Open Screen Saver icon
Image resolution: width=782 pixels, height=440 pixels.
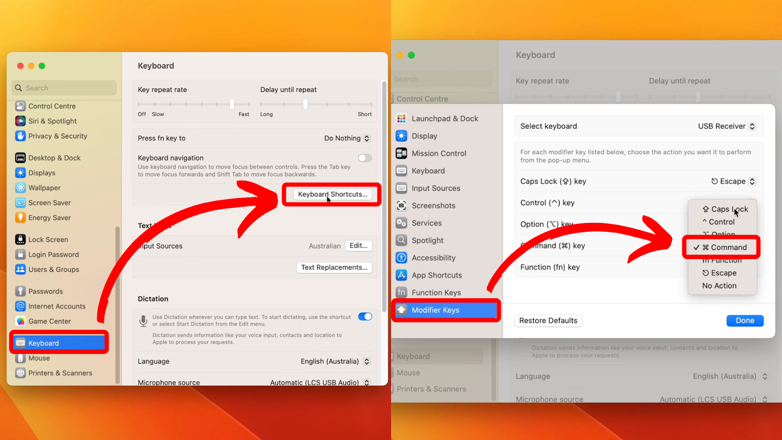pos(21,202)
